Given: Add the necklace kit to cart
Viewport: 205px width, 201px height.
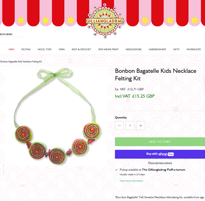Looking at the screenshot, I should tap(160, 142).
